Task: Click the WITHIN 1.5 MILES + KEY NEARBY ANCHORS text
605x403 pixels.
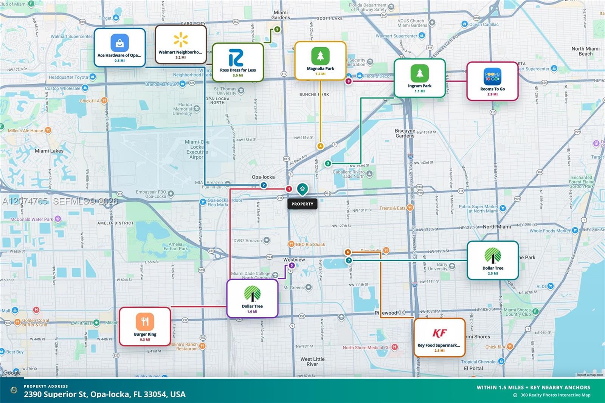Action: pyautogui.click(x=533, y=387)
